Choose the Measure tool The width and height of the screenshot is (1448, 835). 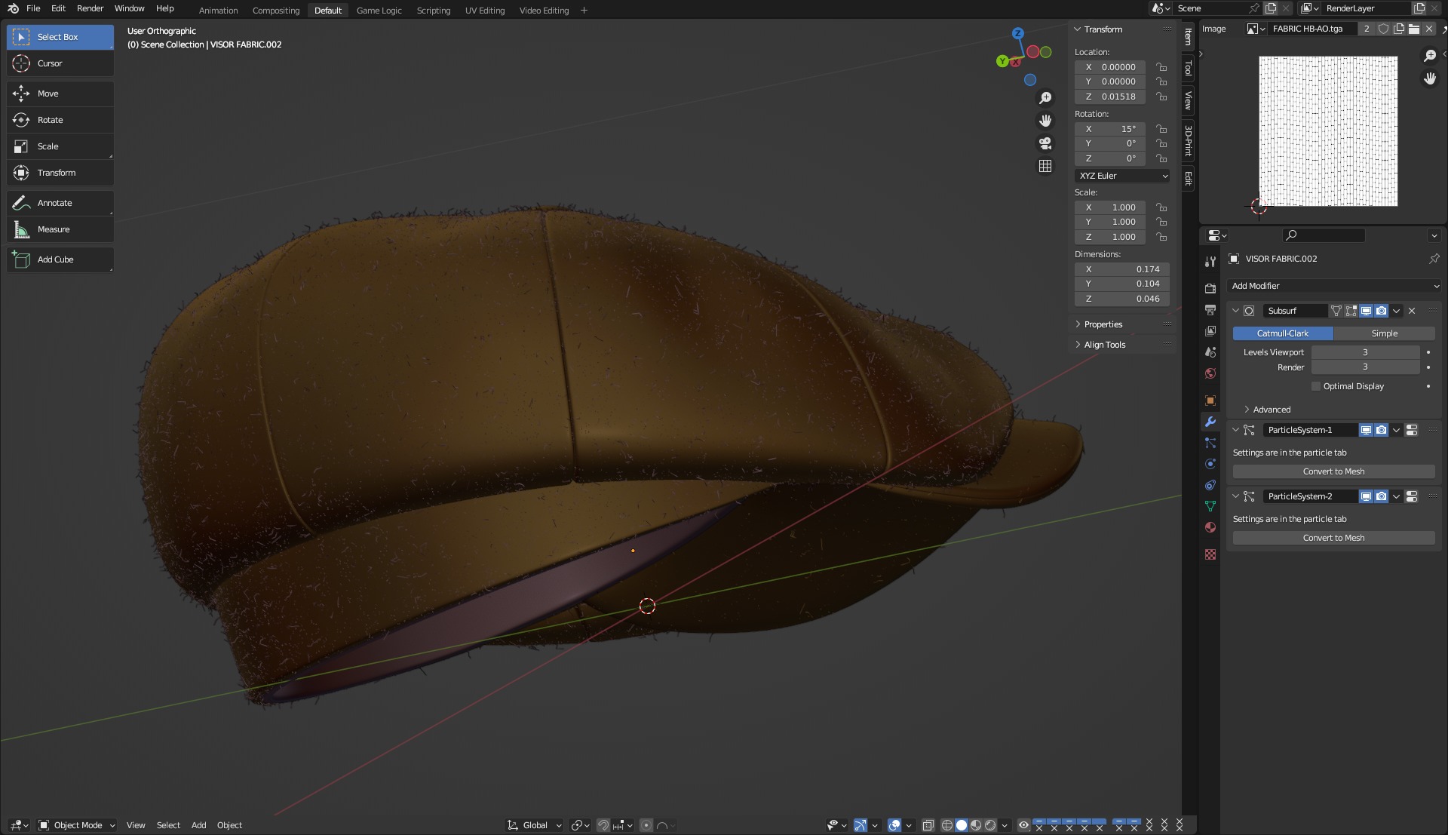pos(60,229)
